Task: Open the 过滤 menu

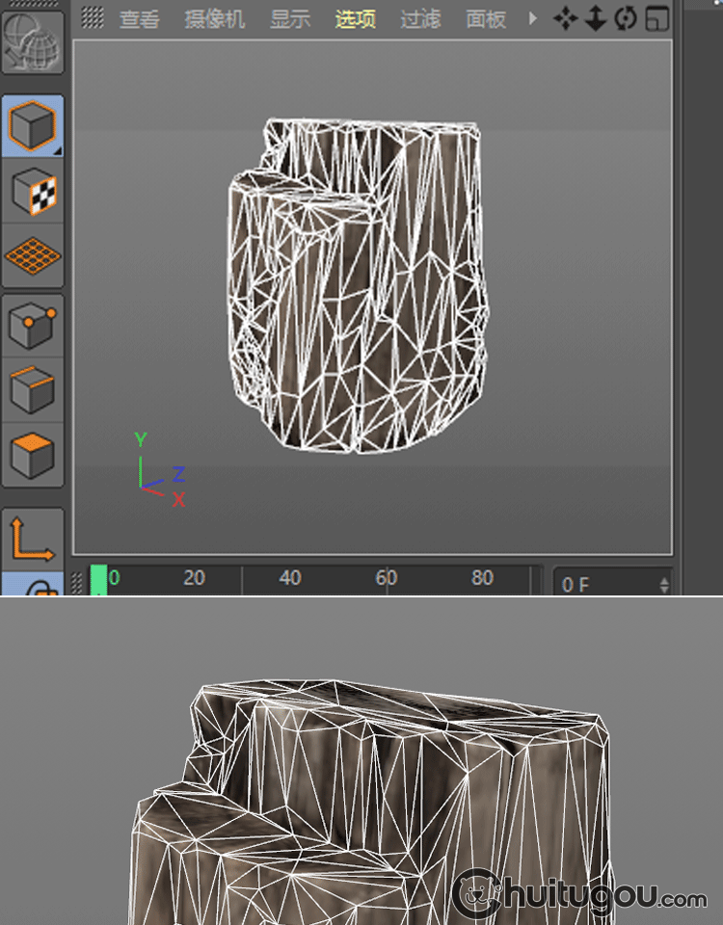Action: [420, 19]
